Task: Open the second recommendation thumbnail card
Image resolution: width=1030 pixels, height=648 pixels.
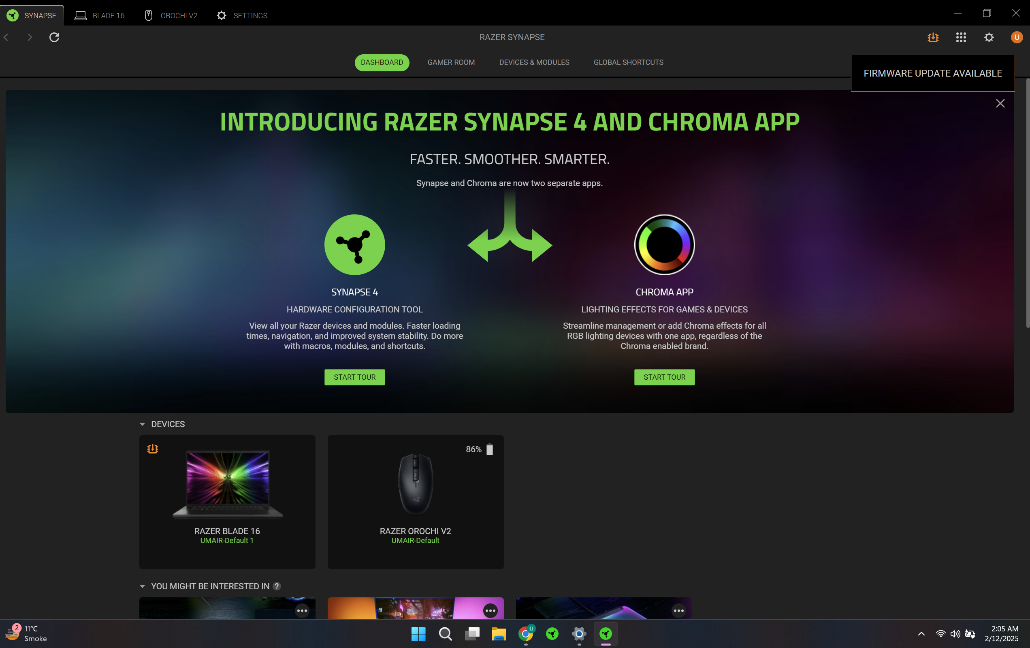Action: [415, 608]
